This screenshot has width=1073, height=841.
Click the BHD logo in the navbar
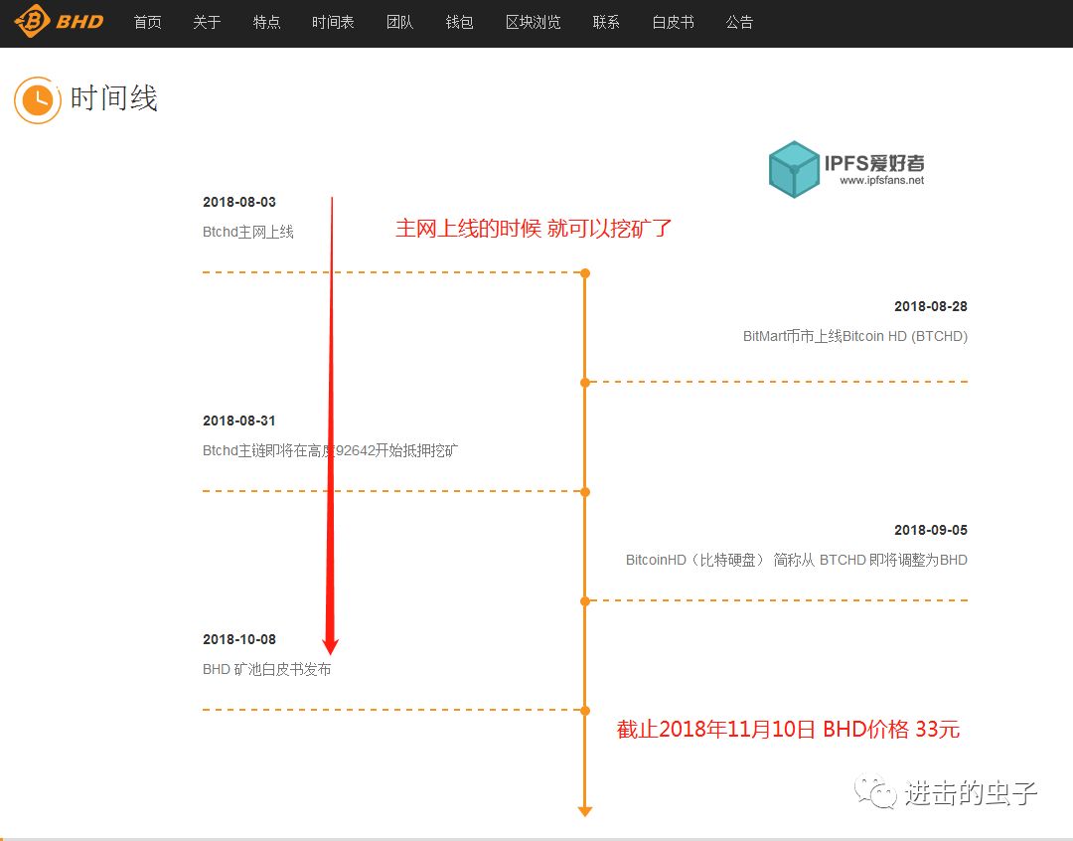point(59,21)
